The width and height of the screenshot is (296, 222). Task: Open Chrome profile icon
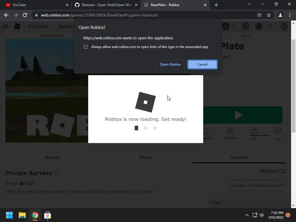[280, 15]
